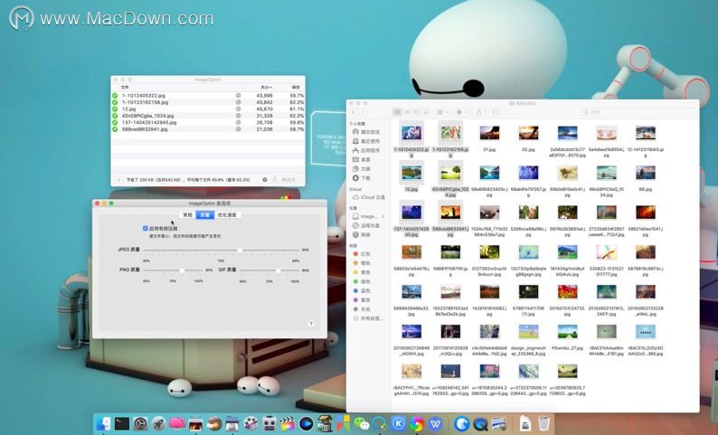The width and height of the screenshot is (718, 435).
Task: Switch Finder to column view
Action: pyautogui.click(x=416, y=112)
